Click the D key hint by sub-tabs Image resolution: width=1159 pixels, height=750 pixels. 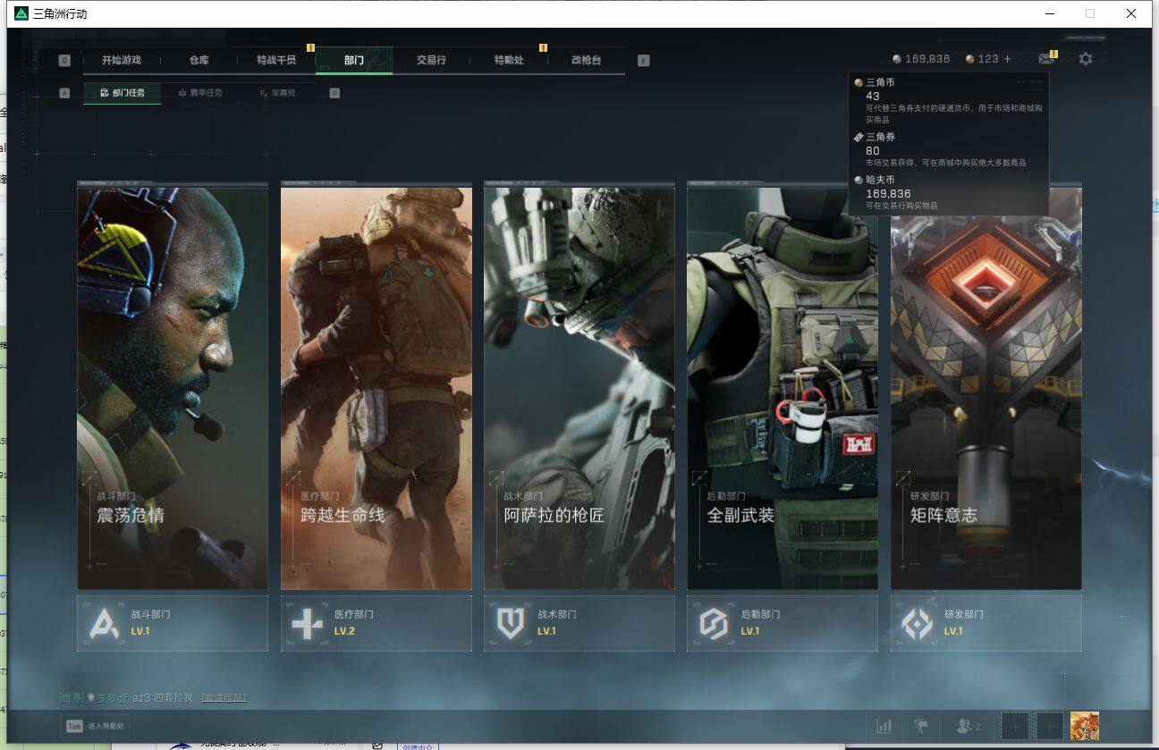334,92
